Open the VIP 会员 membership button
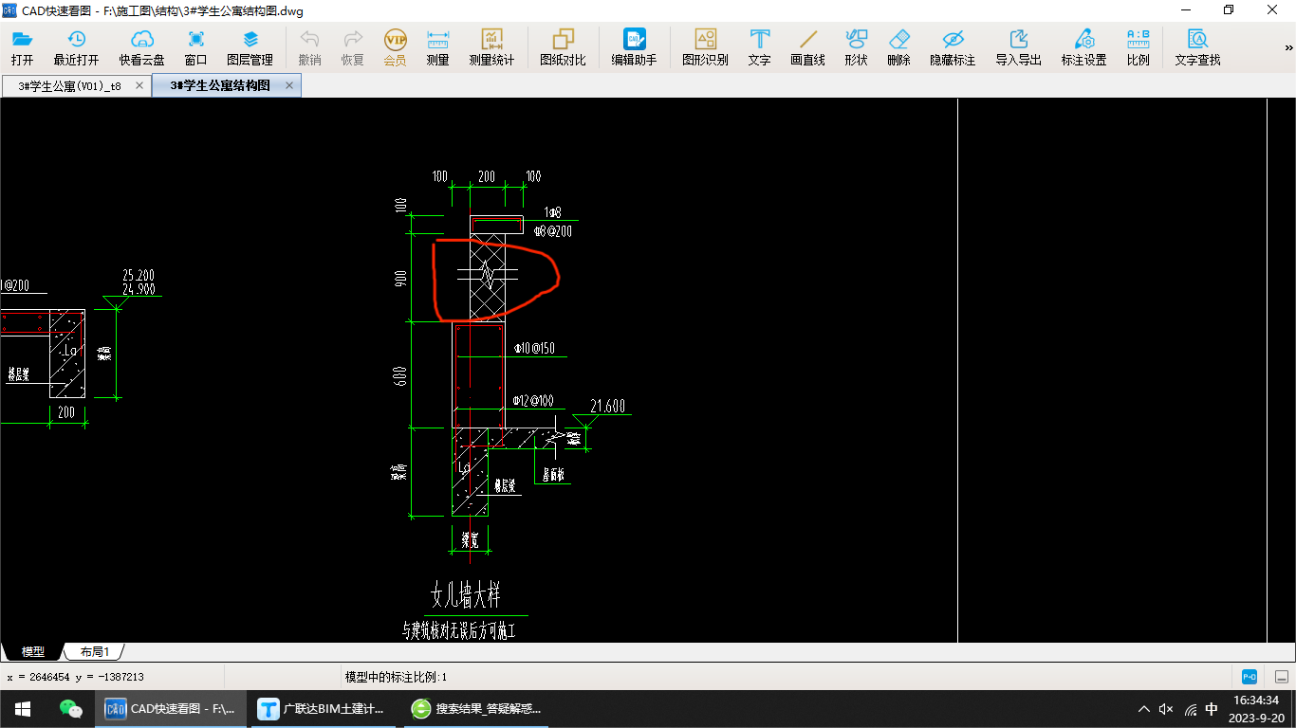1296x728 pixels. coord(395,47)
